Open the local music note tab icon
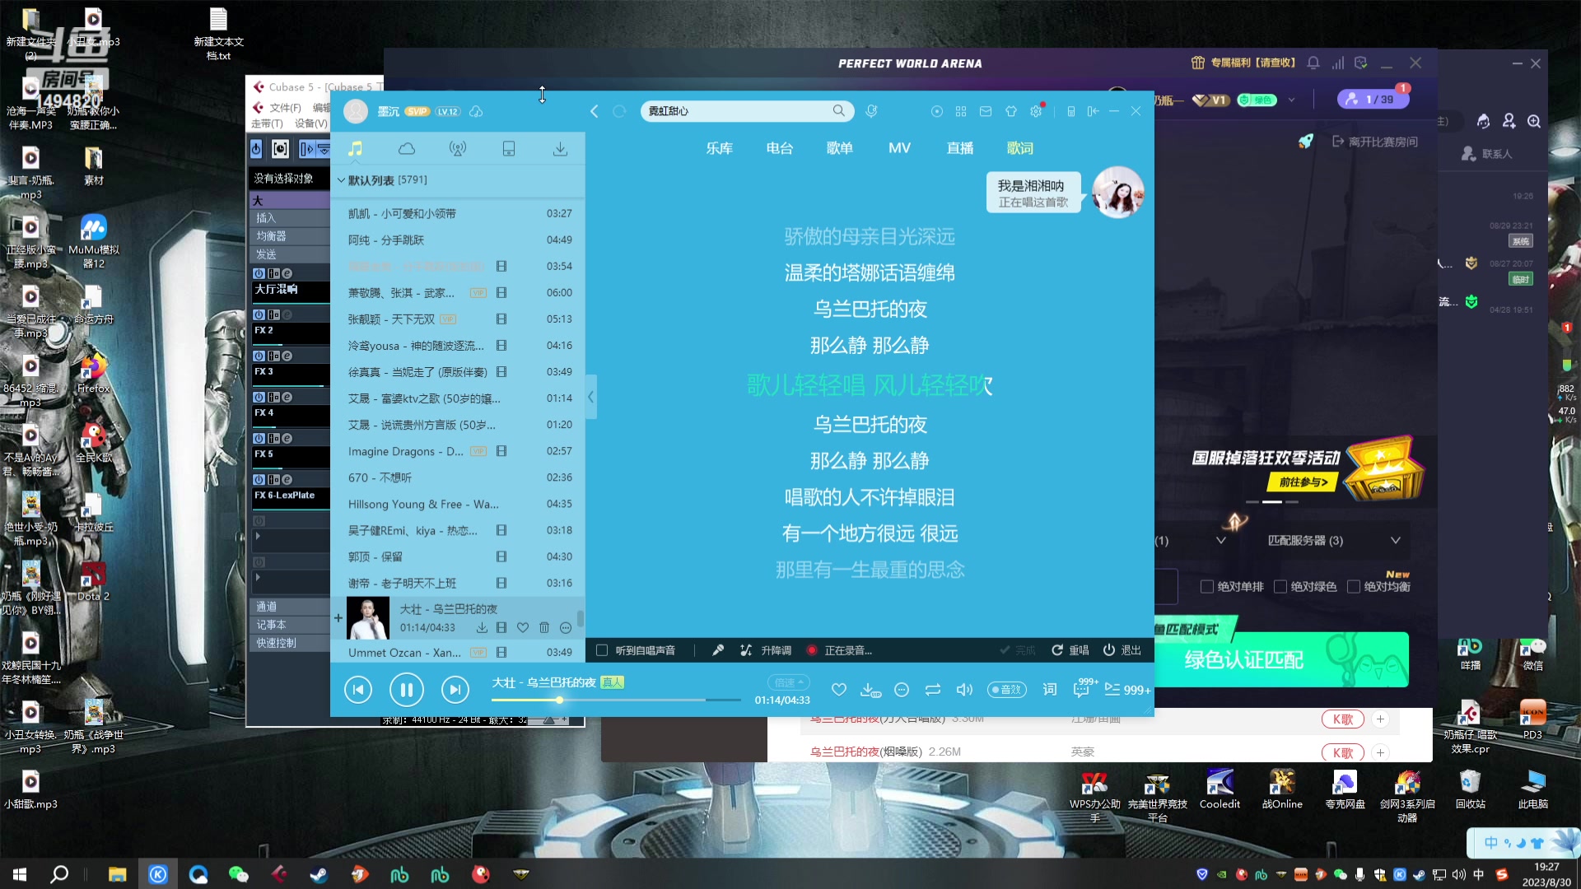1581x889 pixels. coord(355,148)
